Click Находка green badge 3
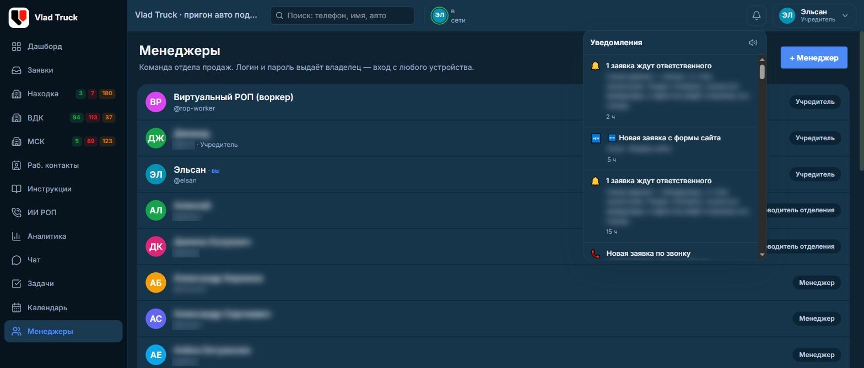This screenshot has height=368, width=864. 80,94
